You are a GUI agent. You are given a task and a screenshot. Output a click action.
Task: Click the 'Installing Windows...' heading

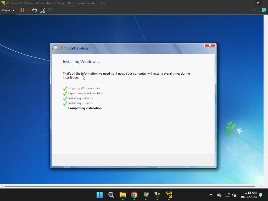[81, 62]
